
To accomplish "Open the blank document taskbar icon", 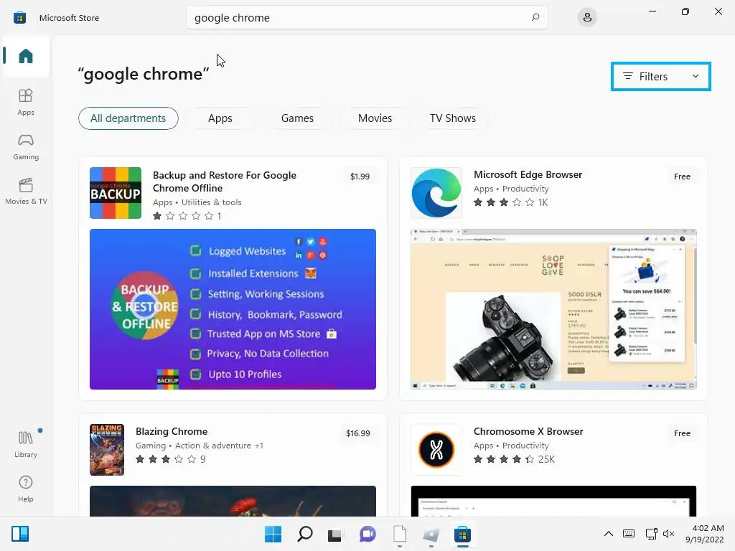I will [x=399, y=534].
